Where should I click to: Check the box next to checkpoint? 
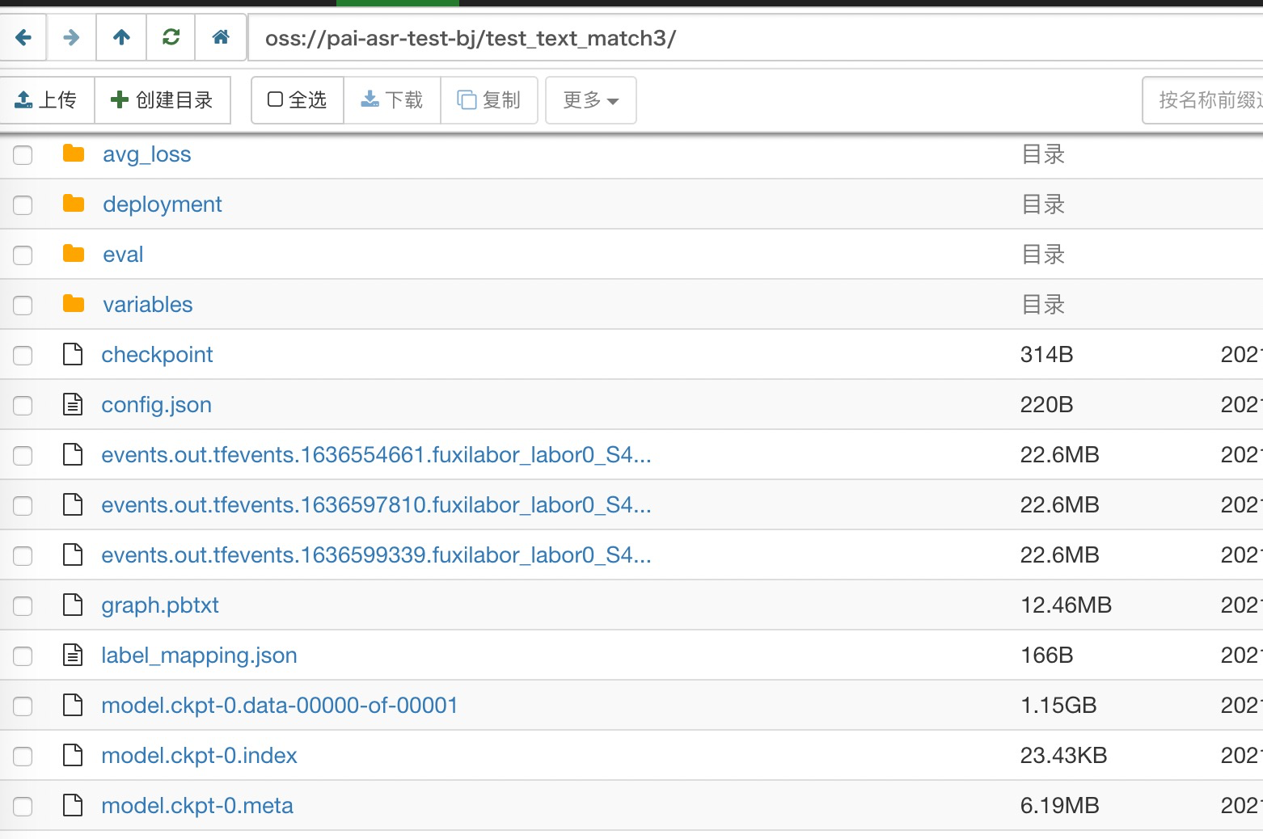tap(23, 355)
